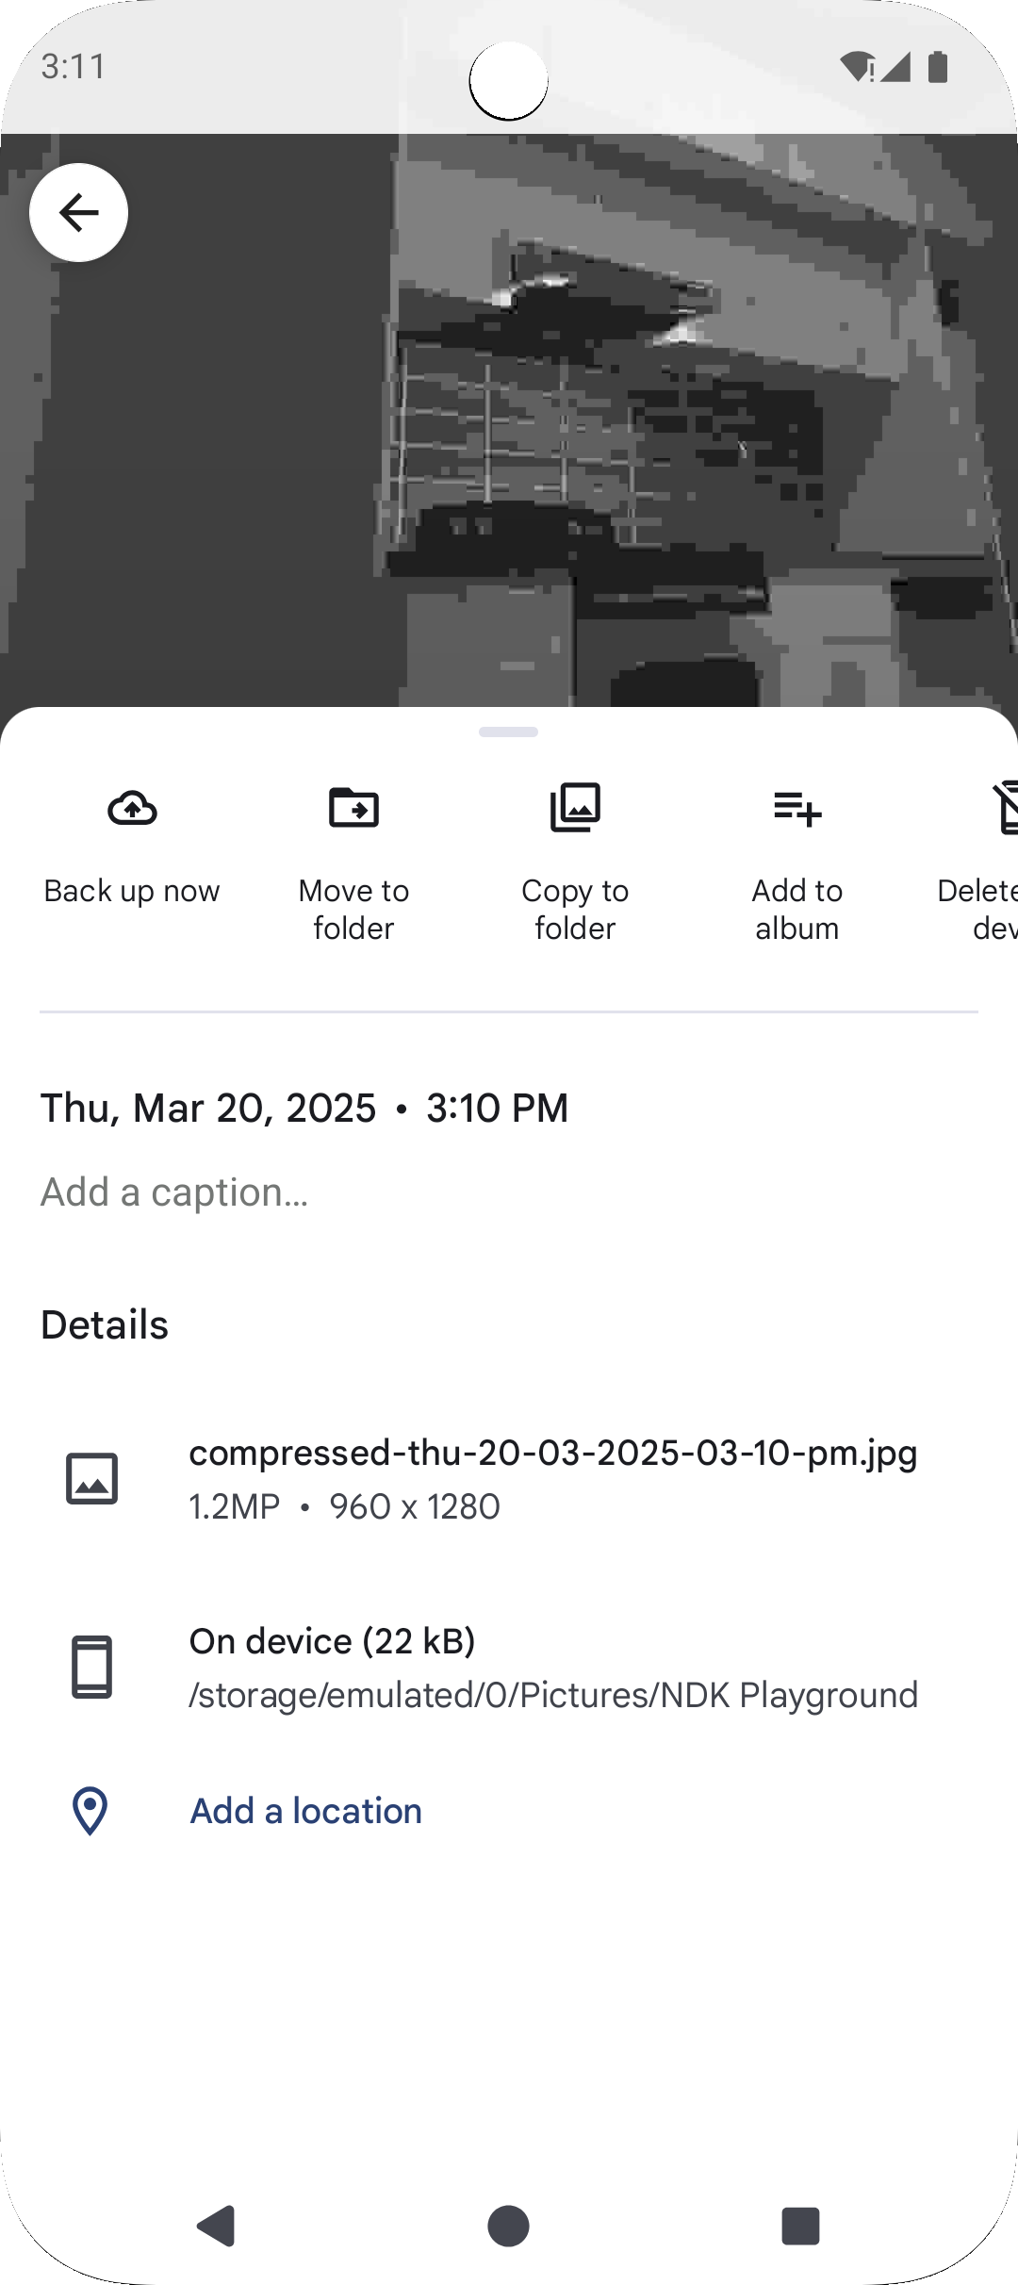Select the Move to folder icon
Image resolution: width=1018 pixels, height=2285 pixels.
tap(353, 808)
